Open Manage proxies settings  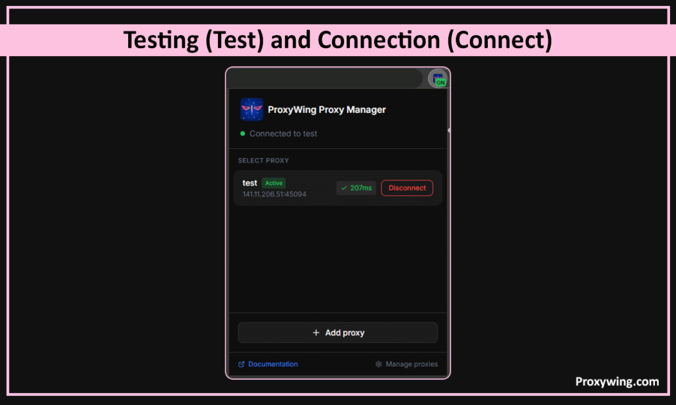pos(411,364)
